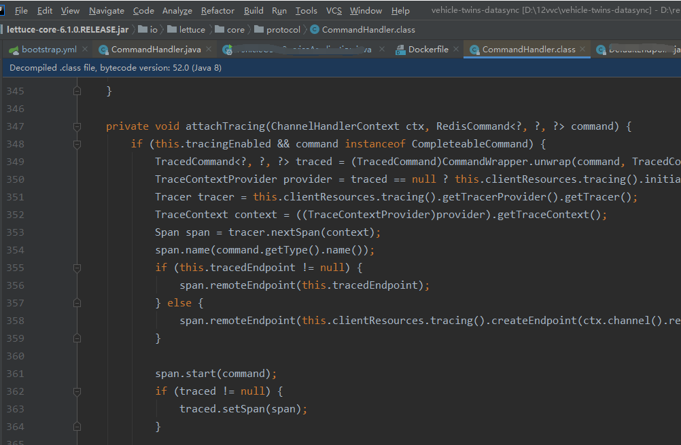This screenshot has height=445, width=681.
Task: Click 'span.start(command);' on line 361
Action: (216, 374)
